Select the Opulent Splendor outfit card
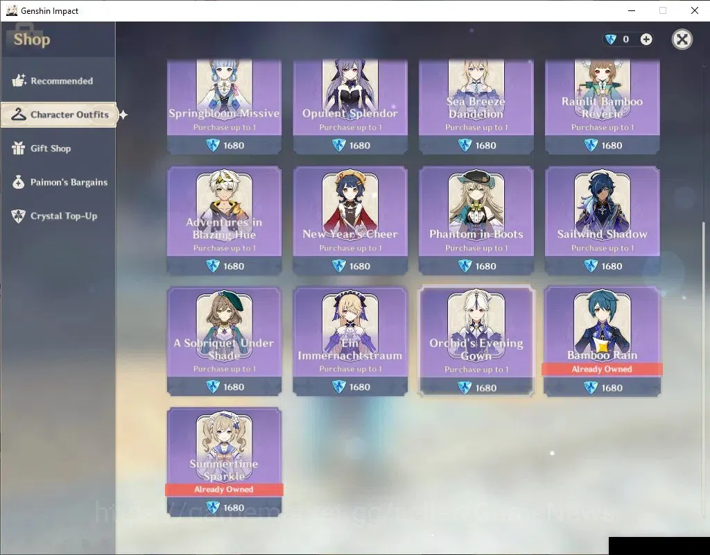 pyautogui.click(x=350, y=106)
